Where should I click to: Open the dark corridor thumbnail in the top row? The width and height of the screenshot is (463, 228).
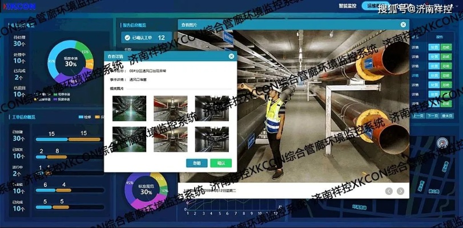coord(212,108)
